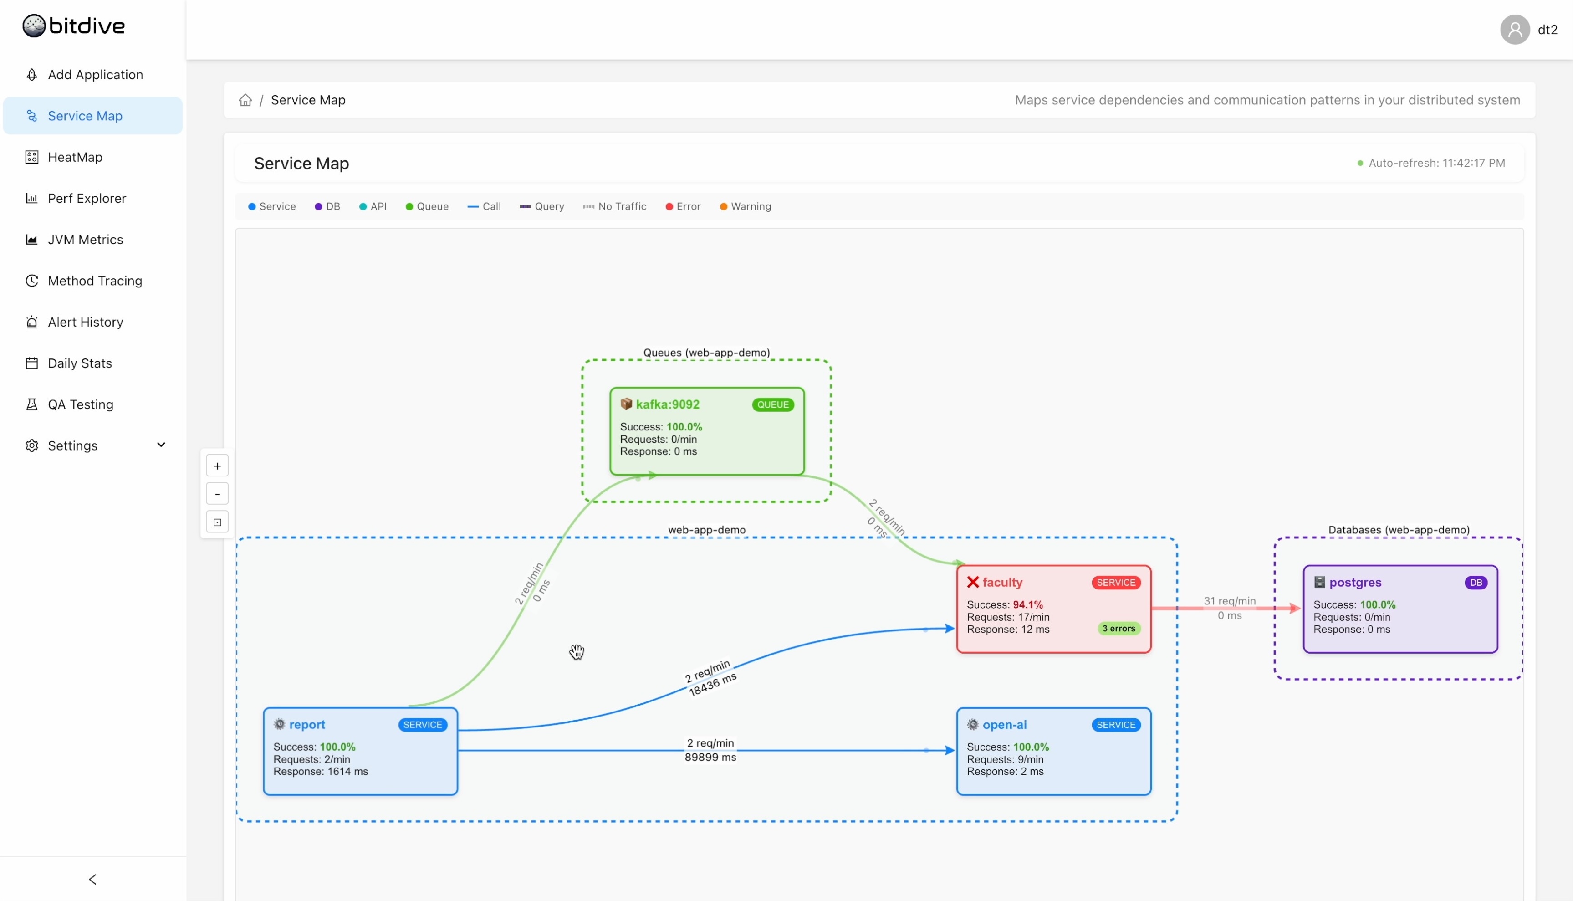The height and width of the screenshot is (901, 1573).
Task: View Alert History
Action: (x=85, y=322)
